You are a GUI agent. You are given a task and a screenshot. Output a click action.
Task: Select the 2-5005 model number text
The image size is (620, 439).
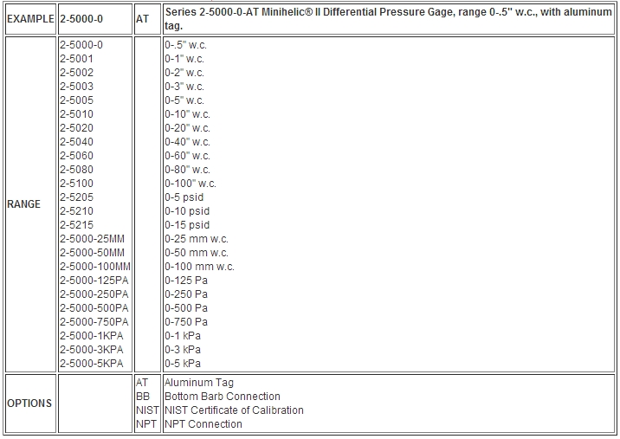(x=77, y=100)
